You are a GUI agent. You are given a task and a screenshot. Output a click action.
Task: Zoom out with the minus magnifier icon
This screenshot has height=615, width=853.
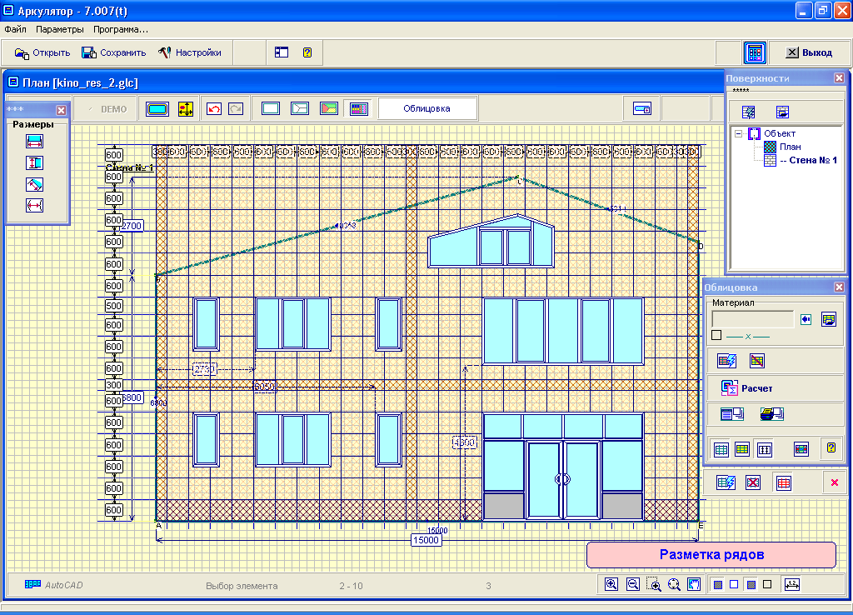(x=633, y=584)
